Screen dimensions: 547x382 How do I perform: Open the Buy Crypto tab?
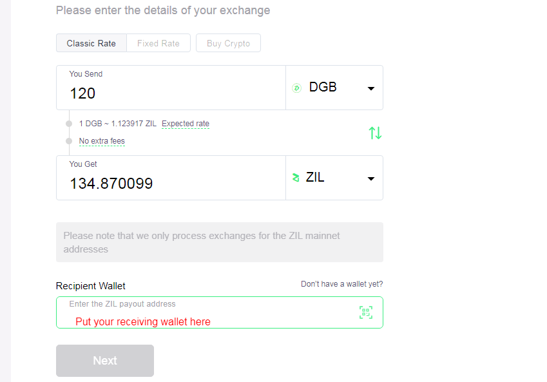[x=229, y=43]
